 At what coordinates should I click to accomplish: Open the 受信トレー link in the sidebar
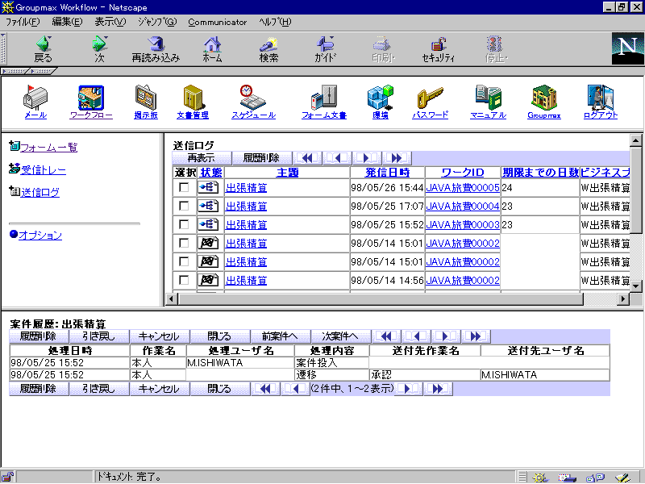click(44, 169)
